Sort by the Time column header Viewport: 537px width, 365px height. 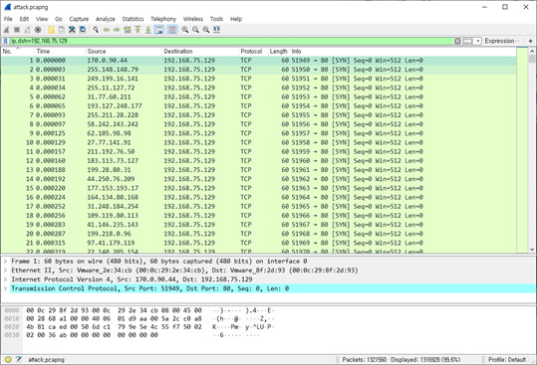pos(60,52)
